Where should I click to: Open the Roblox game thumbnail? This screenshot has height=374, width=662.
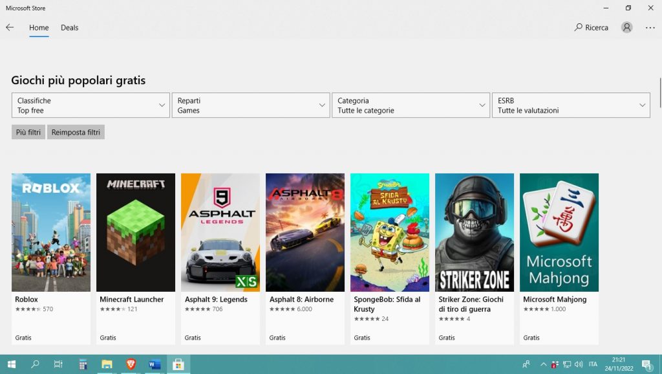pyautogui.click(x=50, y=232)
